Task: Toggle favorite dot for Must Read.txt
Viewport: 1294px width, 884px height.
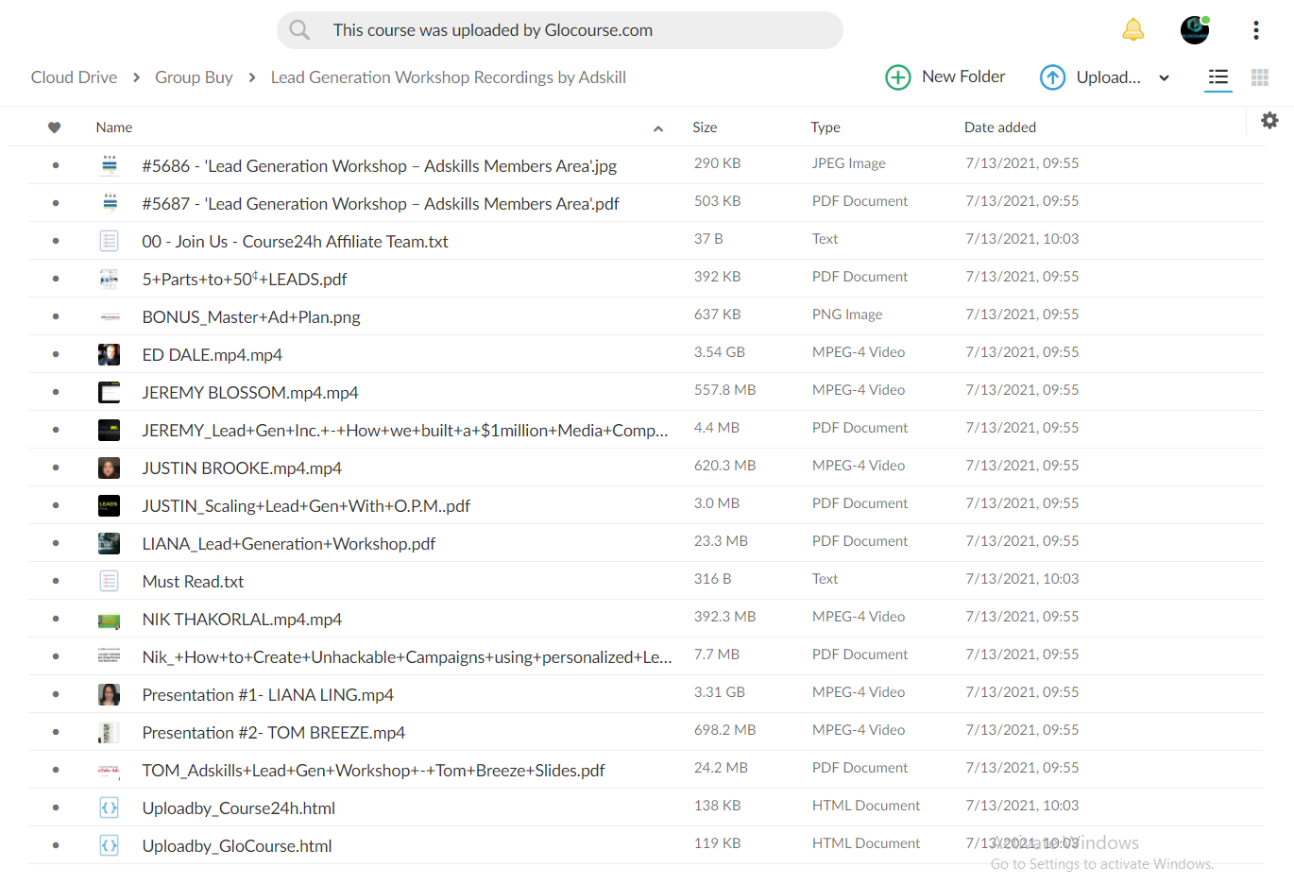Action: pos(56,581)
